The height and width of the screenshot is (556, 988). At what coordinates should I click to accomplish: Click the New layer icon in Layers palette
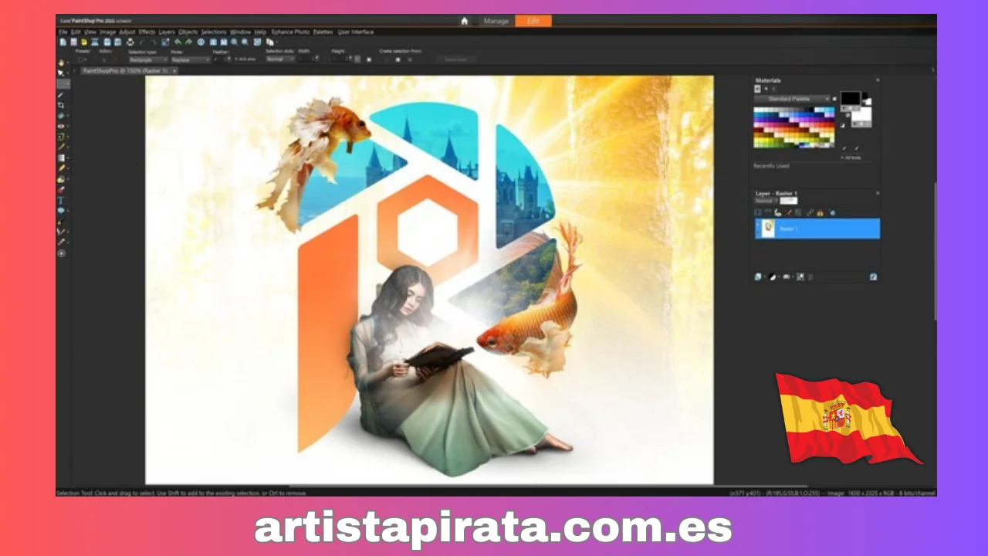coord(757,276)
